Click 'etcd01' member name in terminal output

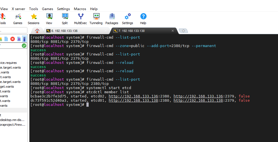(x=98, y=101)
